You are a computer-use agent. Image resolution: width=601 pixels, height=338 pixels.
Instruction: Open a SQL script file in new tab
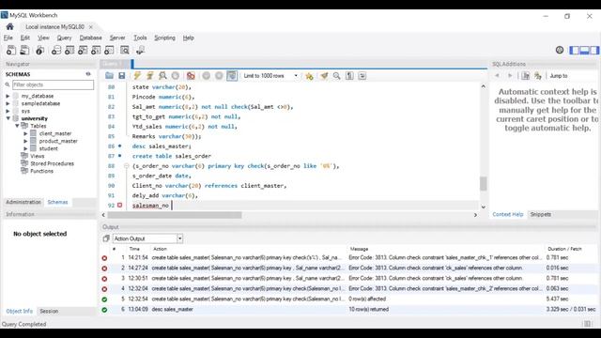click(24, 50)
